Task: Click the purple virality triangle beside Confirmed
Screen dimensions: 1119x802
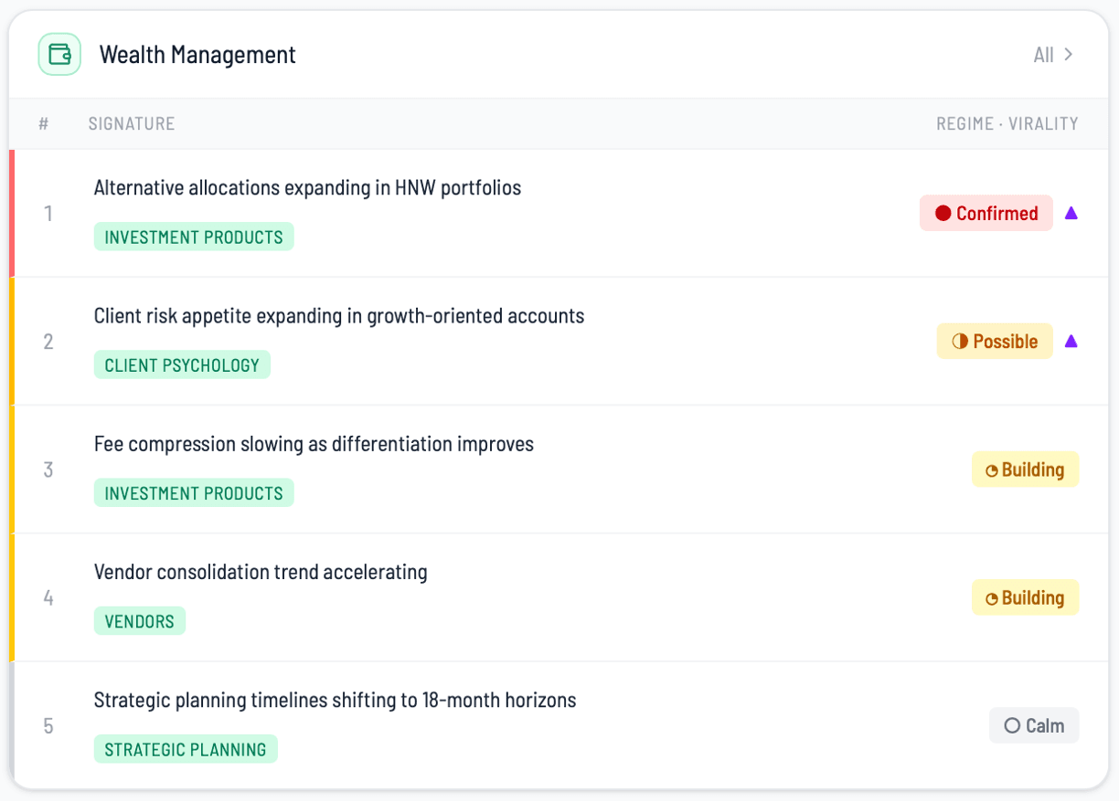Action: coord(1071,213)
